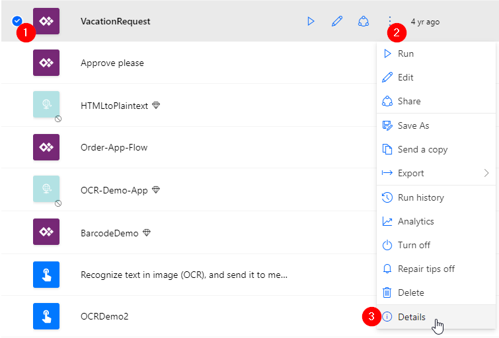
Task: Click the Approve please flow icon
Action: point(46,63)
